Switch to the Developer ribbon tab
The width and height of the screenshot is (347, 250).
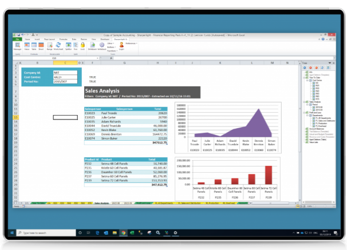coord(105,39)
